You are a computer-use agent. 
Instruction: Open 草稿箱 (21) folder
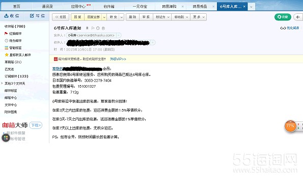pos(13,62)
